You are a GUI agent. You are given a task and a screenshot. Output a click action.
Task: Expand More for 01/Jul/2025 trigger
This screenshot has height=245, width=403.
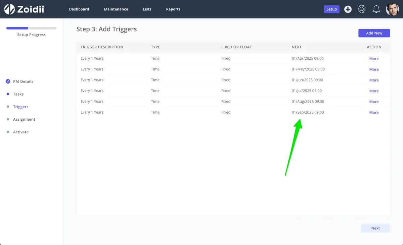[x=374, y=91]
